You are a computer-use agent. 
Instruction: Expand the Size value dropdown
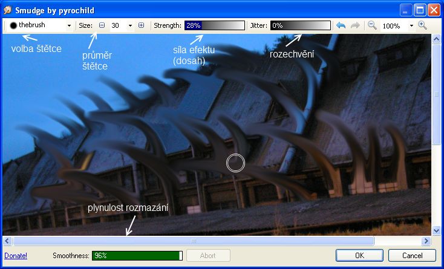coord(130,26)
